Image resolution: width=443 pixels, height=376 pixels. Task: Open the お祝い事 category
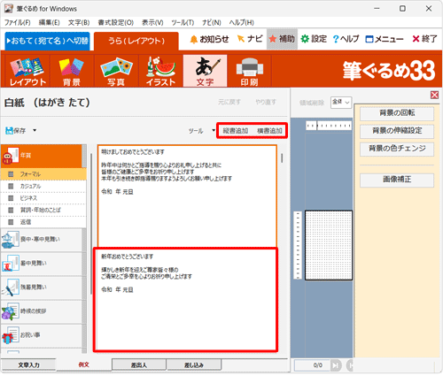(42, 335)
